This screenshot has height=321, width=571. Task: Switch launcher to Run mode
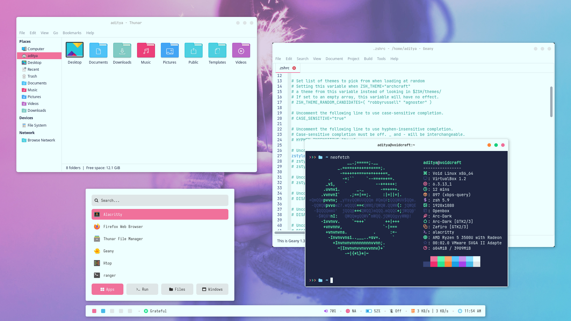point(142,289)
